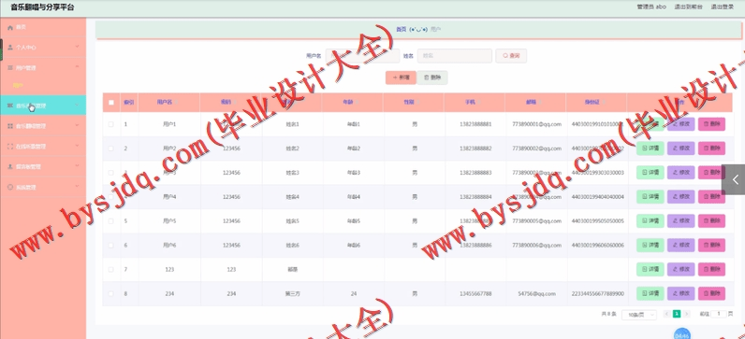The image size is (745, 339).
Task: Toggle the select-all checkbox in table header
Action: (111, 103)
